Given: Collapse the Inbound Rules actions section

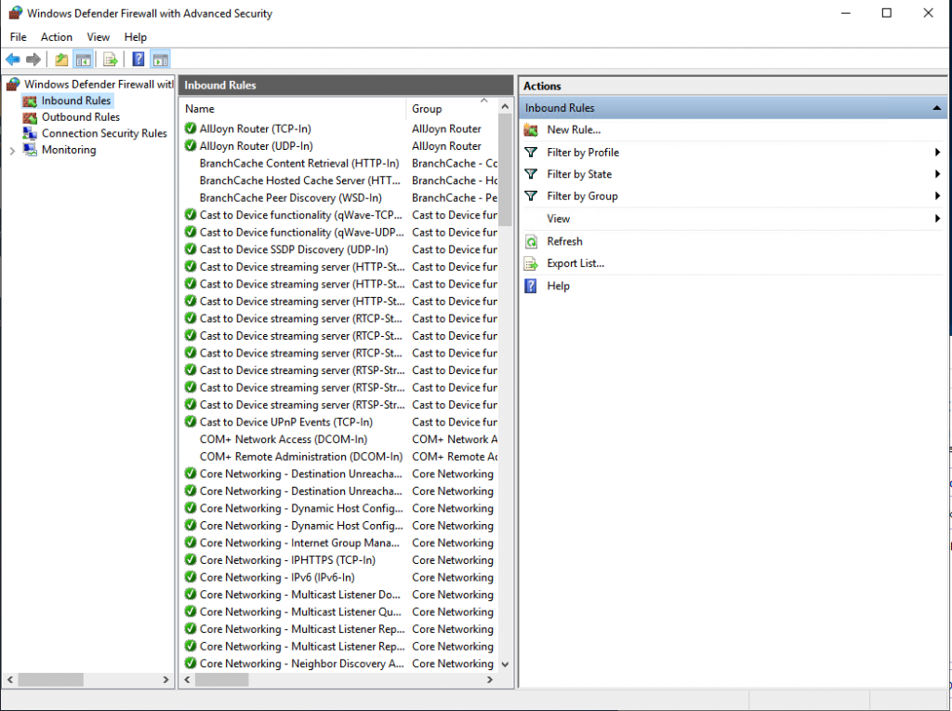Looking at the screenshot, I should 937,108.
